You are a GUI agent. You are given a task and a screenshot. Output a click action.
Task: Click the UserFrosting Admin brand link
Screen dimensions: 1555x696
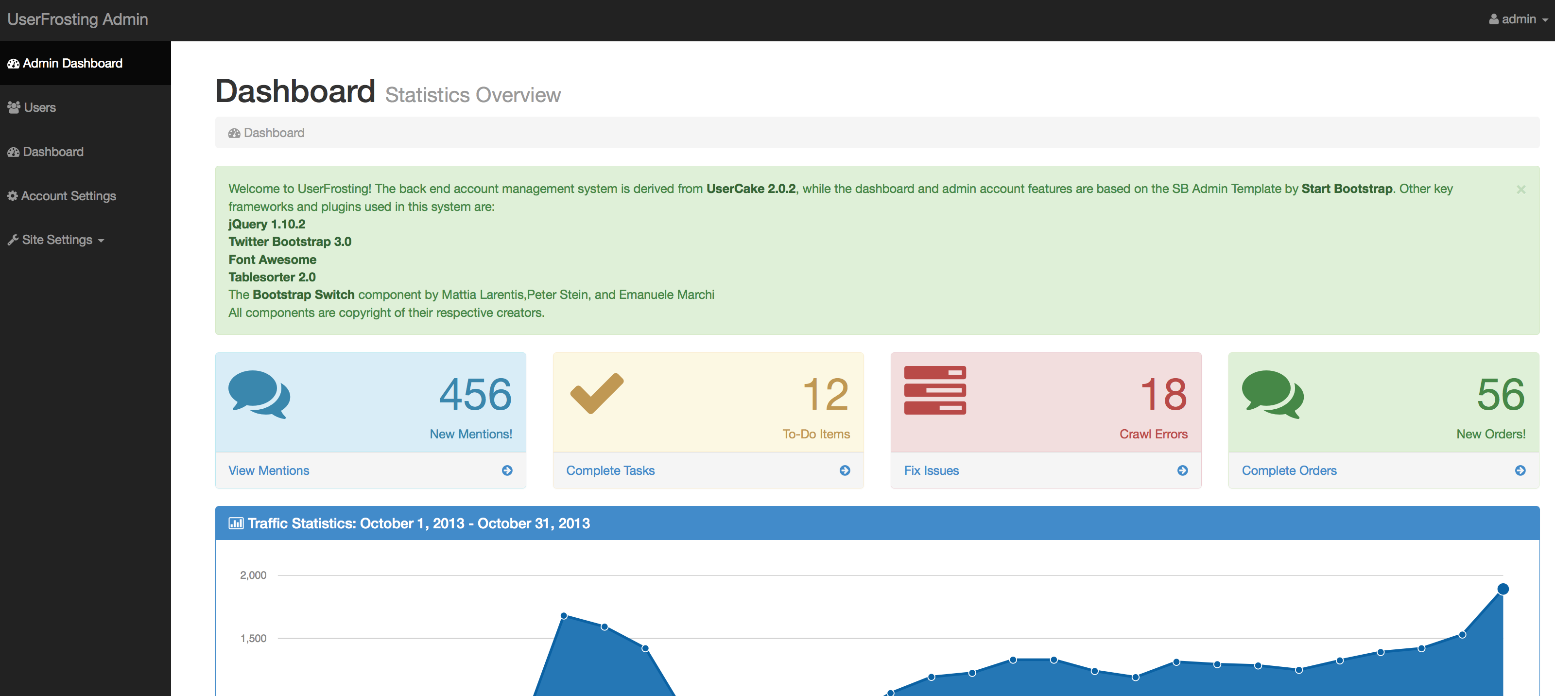77,19
